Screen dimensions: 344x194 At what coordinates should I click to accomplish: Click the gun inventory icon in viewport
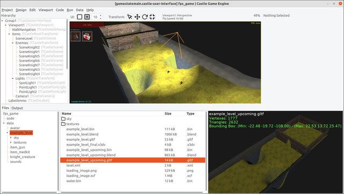[x=75, y=36]
